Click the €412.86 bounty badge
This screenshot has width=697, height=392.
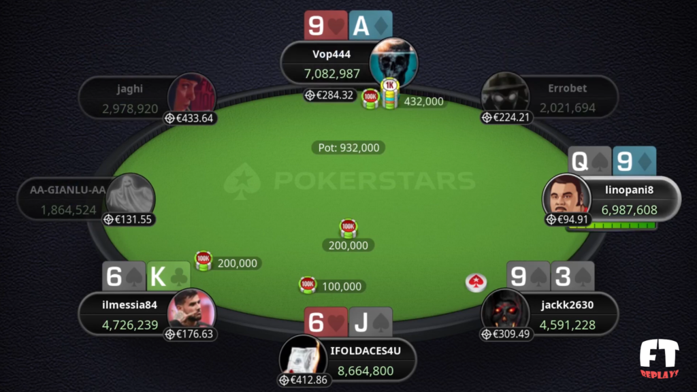pyautogui.click(x=304, y=380)
